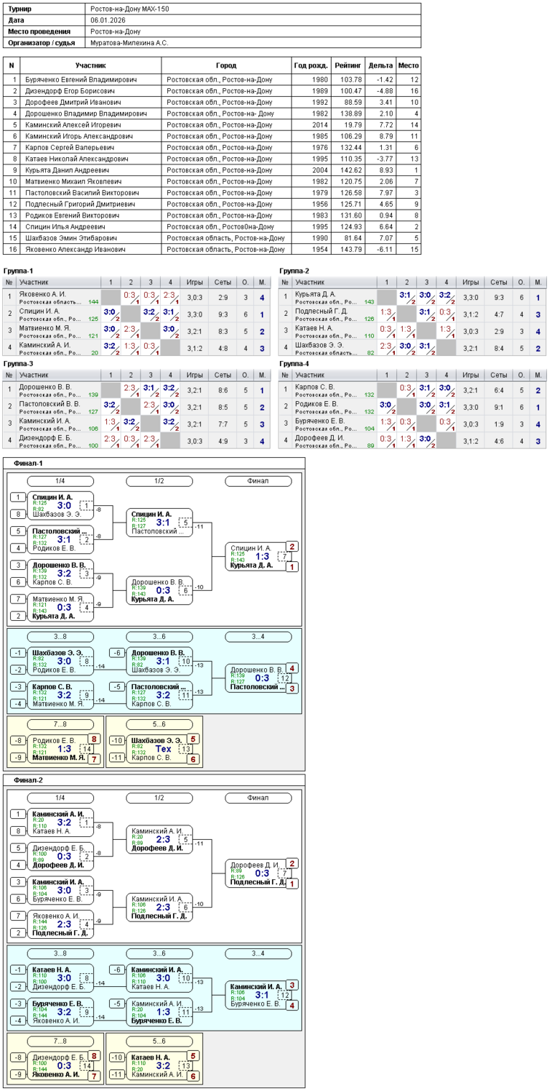This screenshot has height=1091, width=552.
Task: Click the 'Дельта' column header in participants table
Action: pos(380,66)
